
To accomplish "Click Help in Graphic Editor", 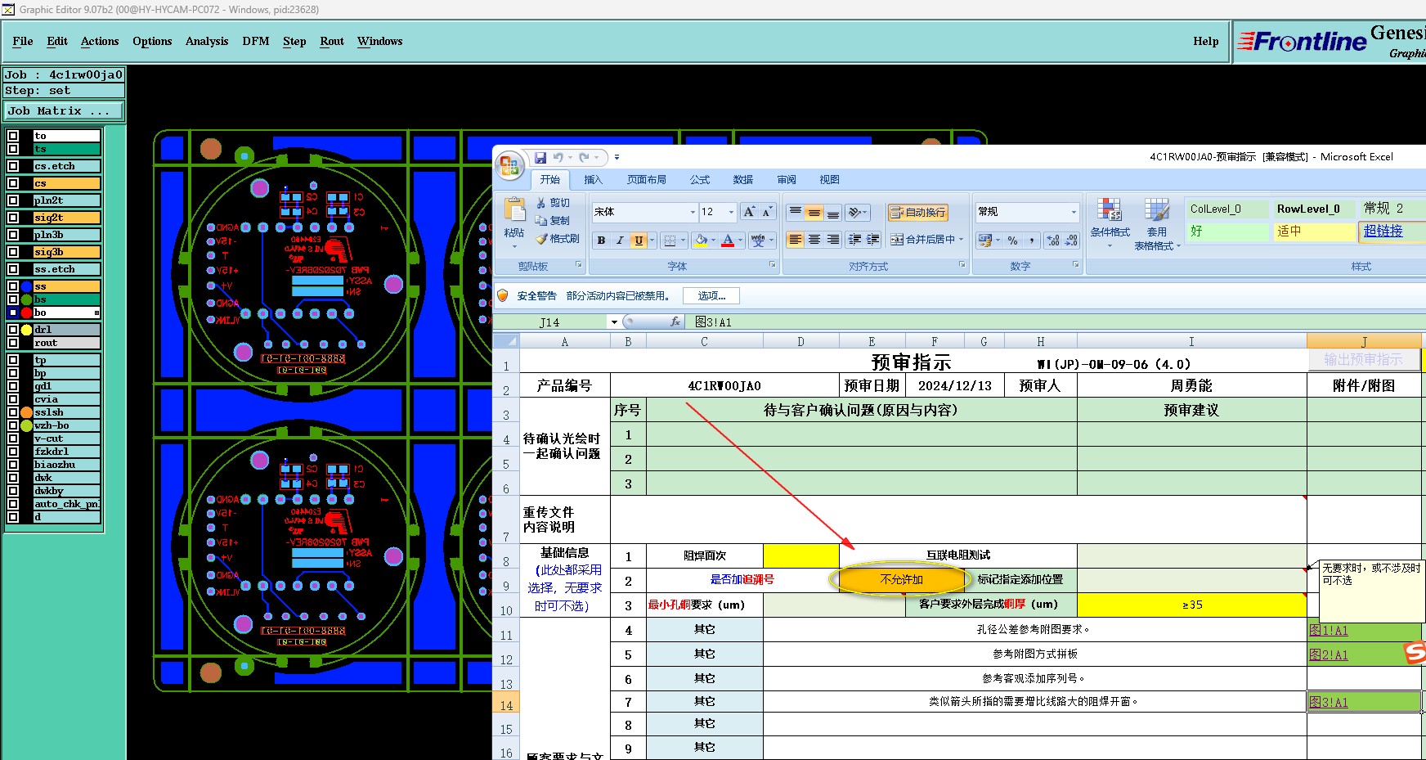I will [x=1205, y=42].
